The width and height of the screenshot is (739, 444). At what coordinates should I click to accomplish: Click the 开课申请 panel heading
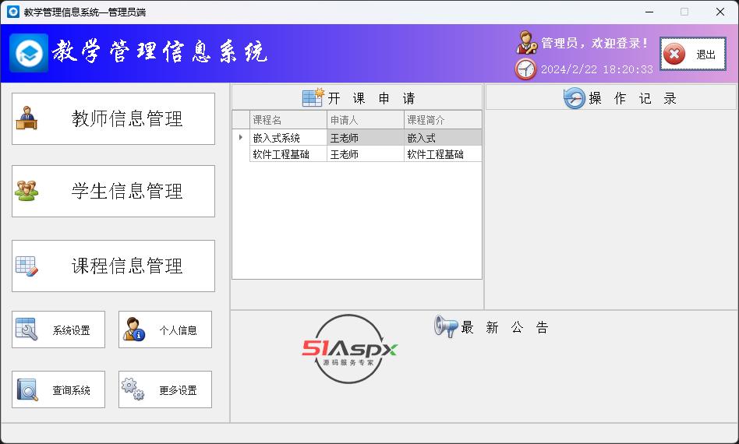coord(371,98)
